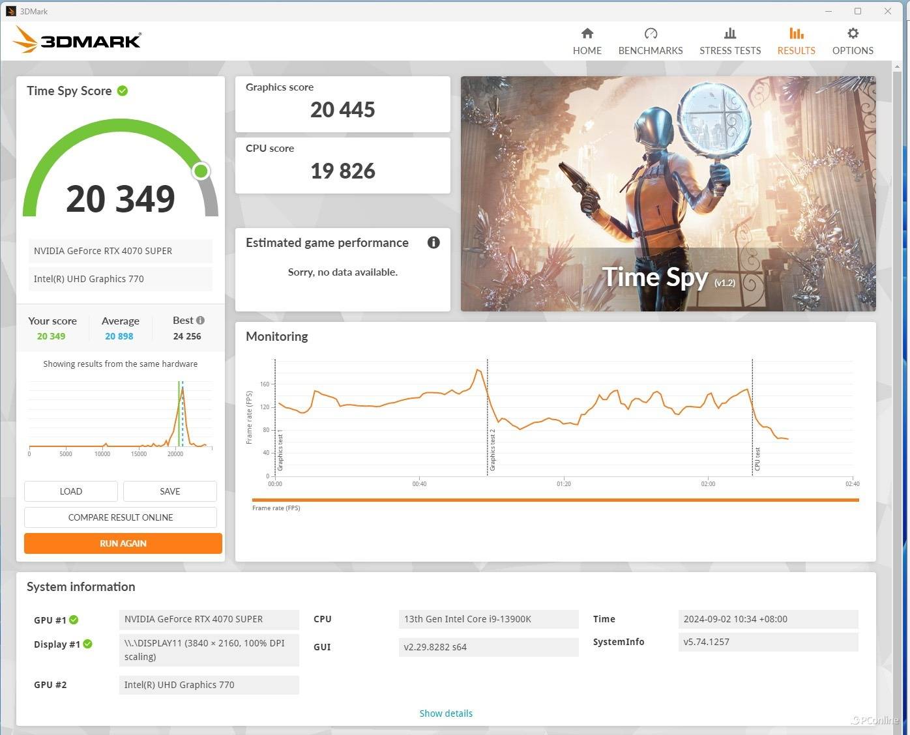910x735 pixels.
Task: Click the orange Frame rate timeline bar
Action: click(x=555, y=500)
